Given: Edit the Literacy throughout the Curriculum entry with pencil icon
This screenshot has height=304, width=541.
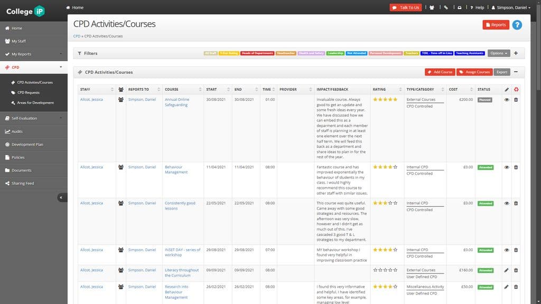Looking at the screenshot, I should click(x=507, y=270).
